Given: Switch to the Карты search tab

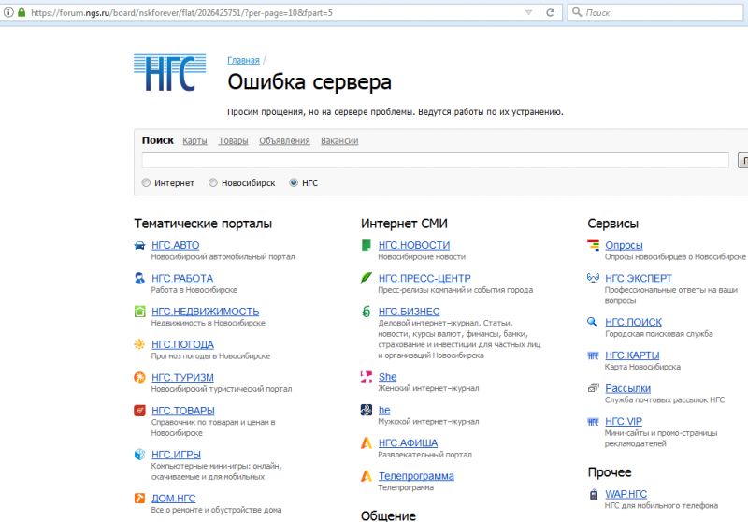Looking at the screenshot, I should tap(194, 140).
